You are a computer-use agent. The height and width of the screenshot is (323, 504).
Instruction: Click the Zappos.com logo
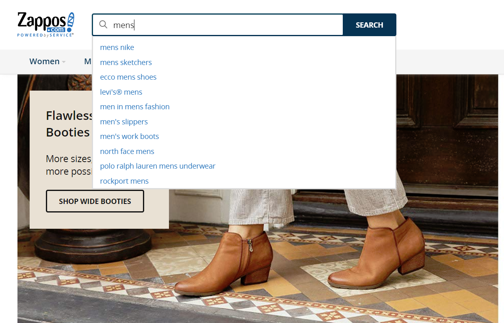tap(46, 25)
